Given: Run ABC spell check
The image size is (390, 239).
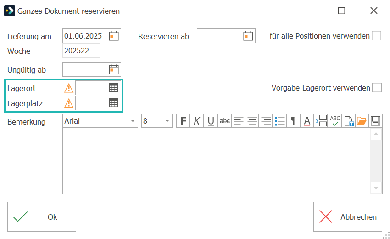Looking at the screenshot, I should click(x=335, y=121).
